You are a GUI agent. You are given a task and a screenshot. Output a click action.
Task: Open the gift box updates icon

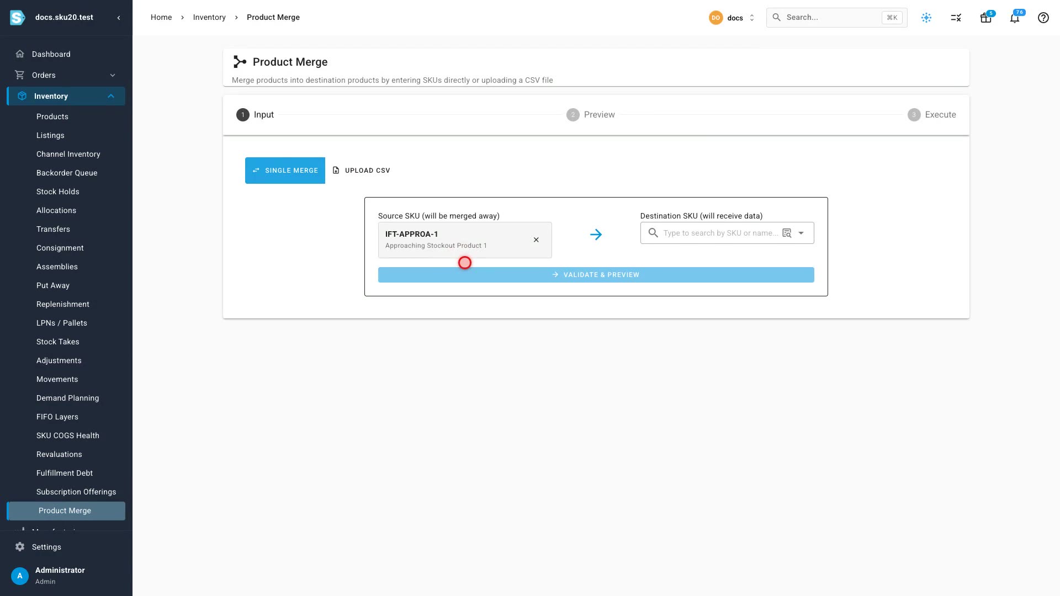point(985,18)
